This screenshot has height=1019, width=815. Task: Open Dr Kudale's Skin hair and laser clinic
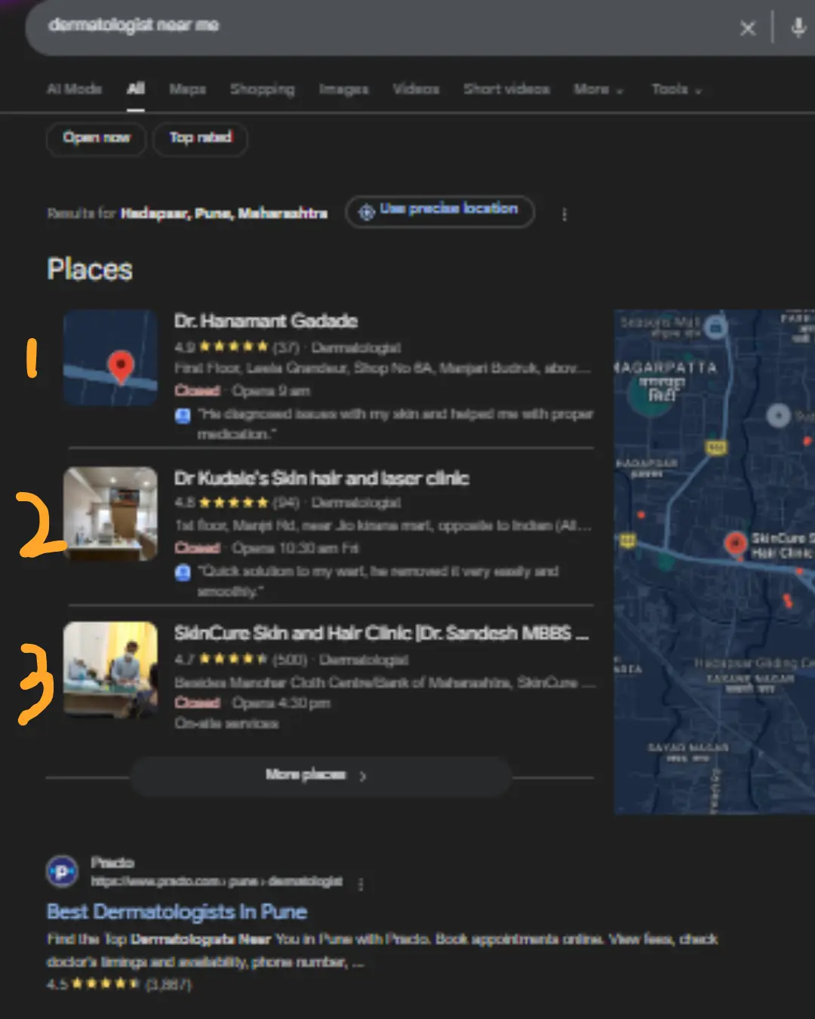[321, 479]
